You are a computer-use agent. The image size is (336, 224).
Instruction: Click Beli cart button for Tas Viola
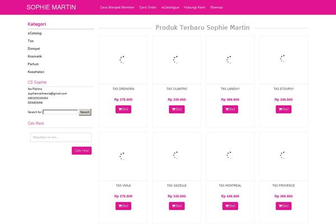tap(123, 206)
